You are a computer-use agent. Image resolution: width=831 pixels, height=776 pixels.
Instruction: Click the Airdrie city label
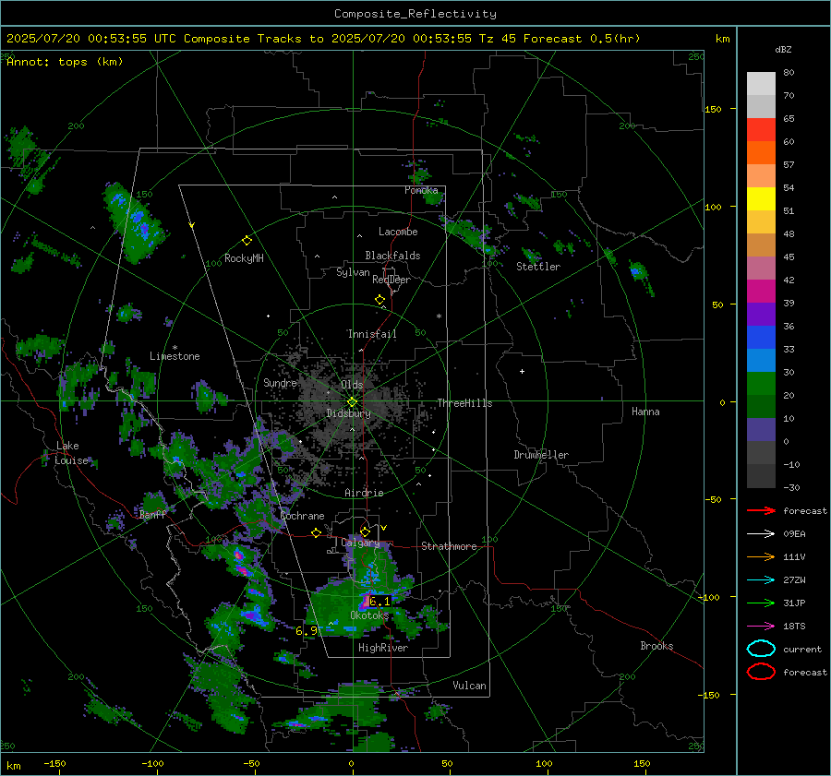pos(364,493)
